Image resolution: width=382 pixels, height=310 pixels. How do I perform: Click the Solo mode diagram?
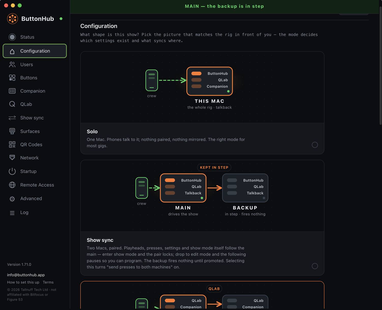click(202, 87)
